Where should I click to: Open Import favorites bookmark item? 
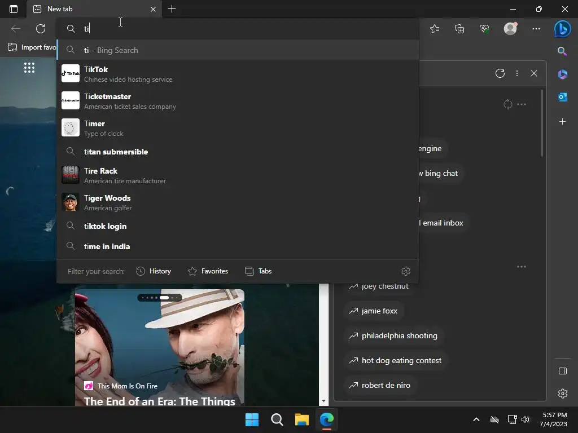click(32, 47)
